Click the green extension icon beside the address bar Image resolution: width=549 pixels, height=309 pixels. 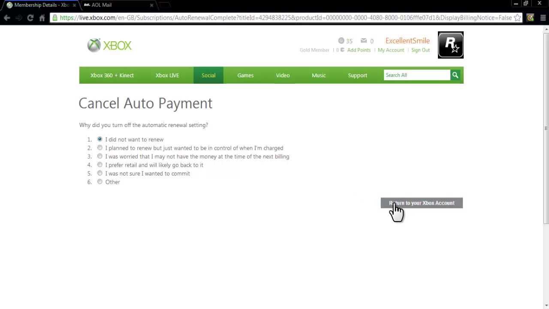(531, 18)
